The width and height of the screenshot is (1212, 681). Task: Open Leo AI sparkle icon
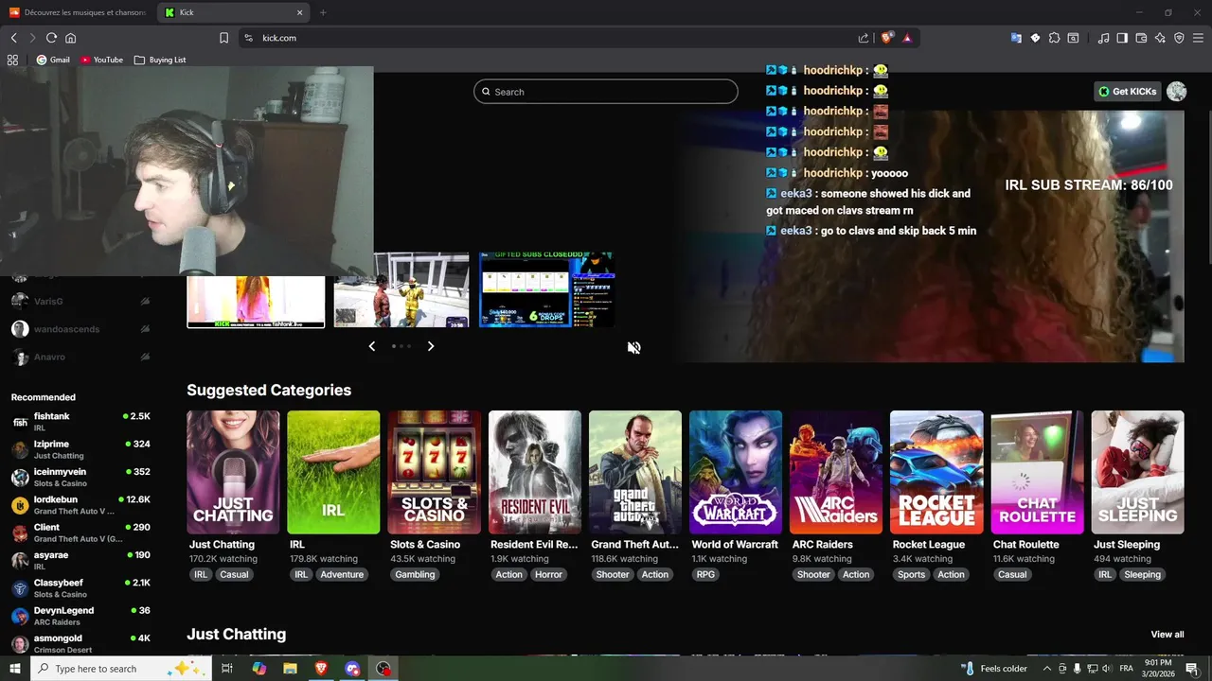point(1160,38)
